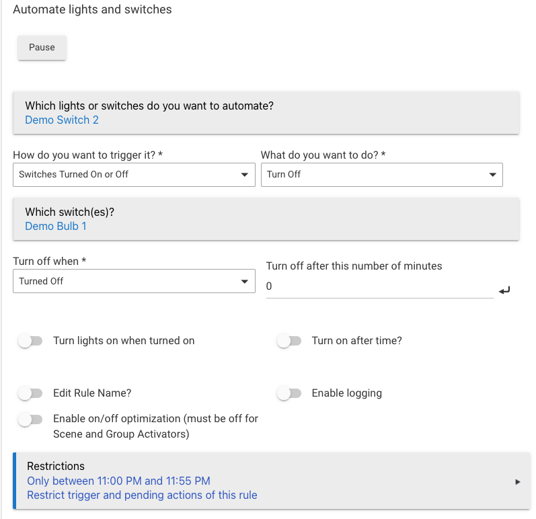Click the enter arrow icon beside minutes field

(505, 290)
